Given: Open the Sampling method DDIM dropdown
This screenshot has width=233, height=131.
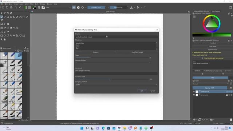Looking at the screenshot, I should coord(116,85).
